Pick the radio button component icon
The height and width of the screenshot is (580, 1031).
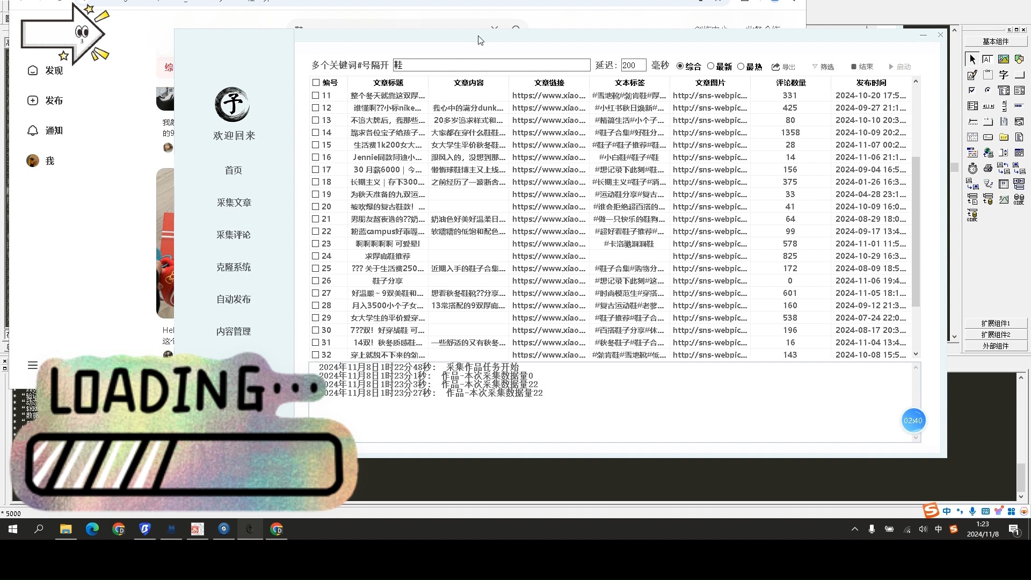pos(988,90)
